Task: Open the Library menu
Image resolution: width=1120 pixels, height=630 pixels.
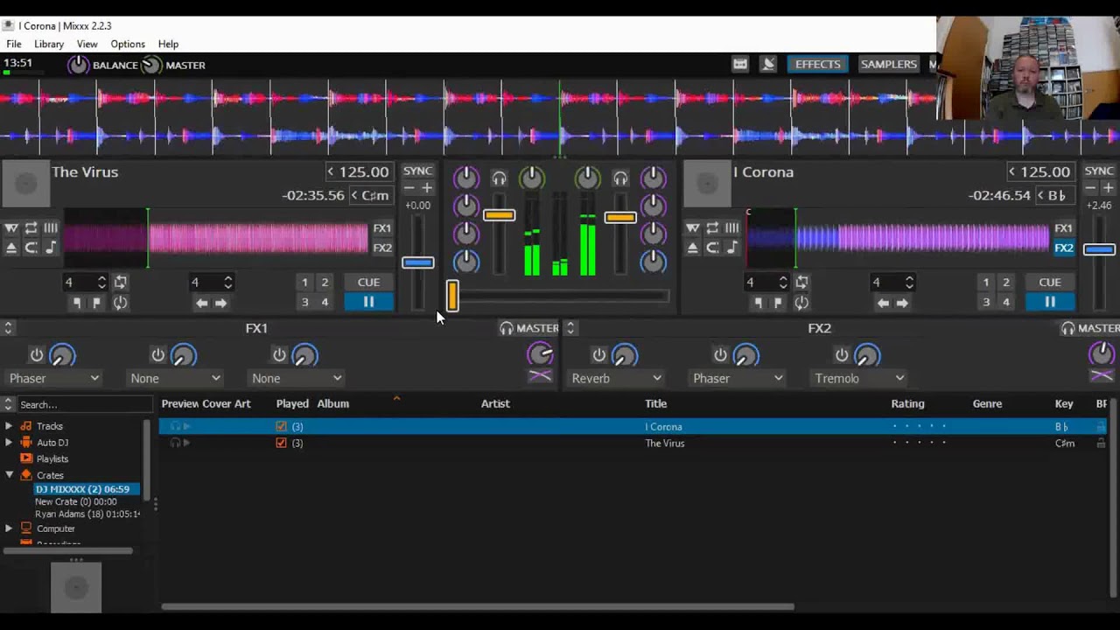Action: pyautogui.click(x=49, y=44)
